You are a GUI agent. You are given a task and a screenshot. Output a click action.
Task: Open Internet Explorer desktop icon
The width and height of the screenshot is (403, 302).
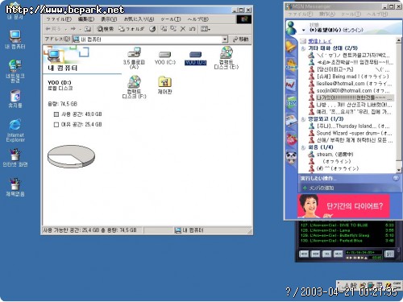click(15, 130)
